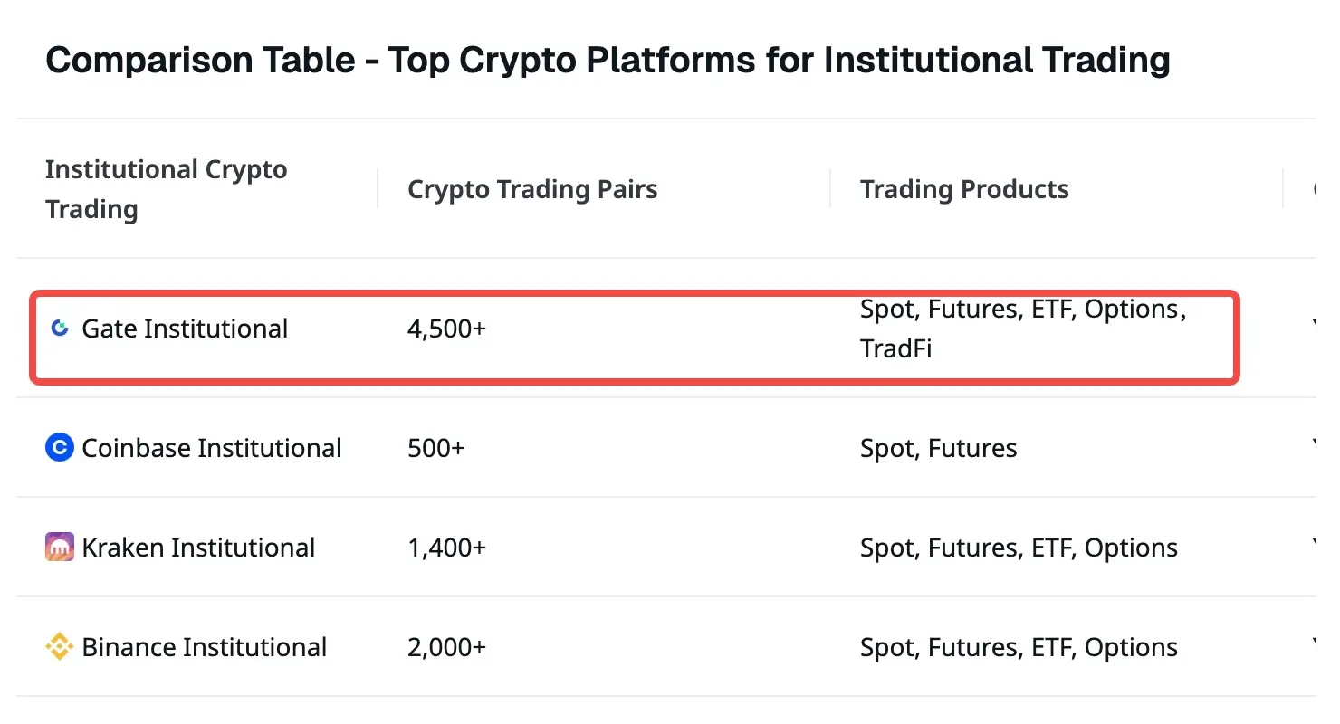
Task: Select the 1,400+ trading pairs cell
Action: coord(446,548)
